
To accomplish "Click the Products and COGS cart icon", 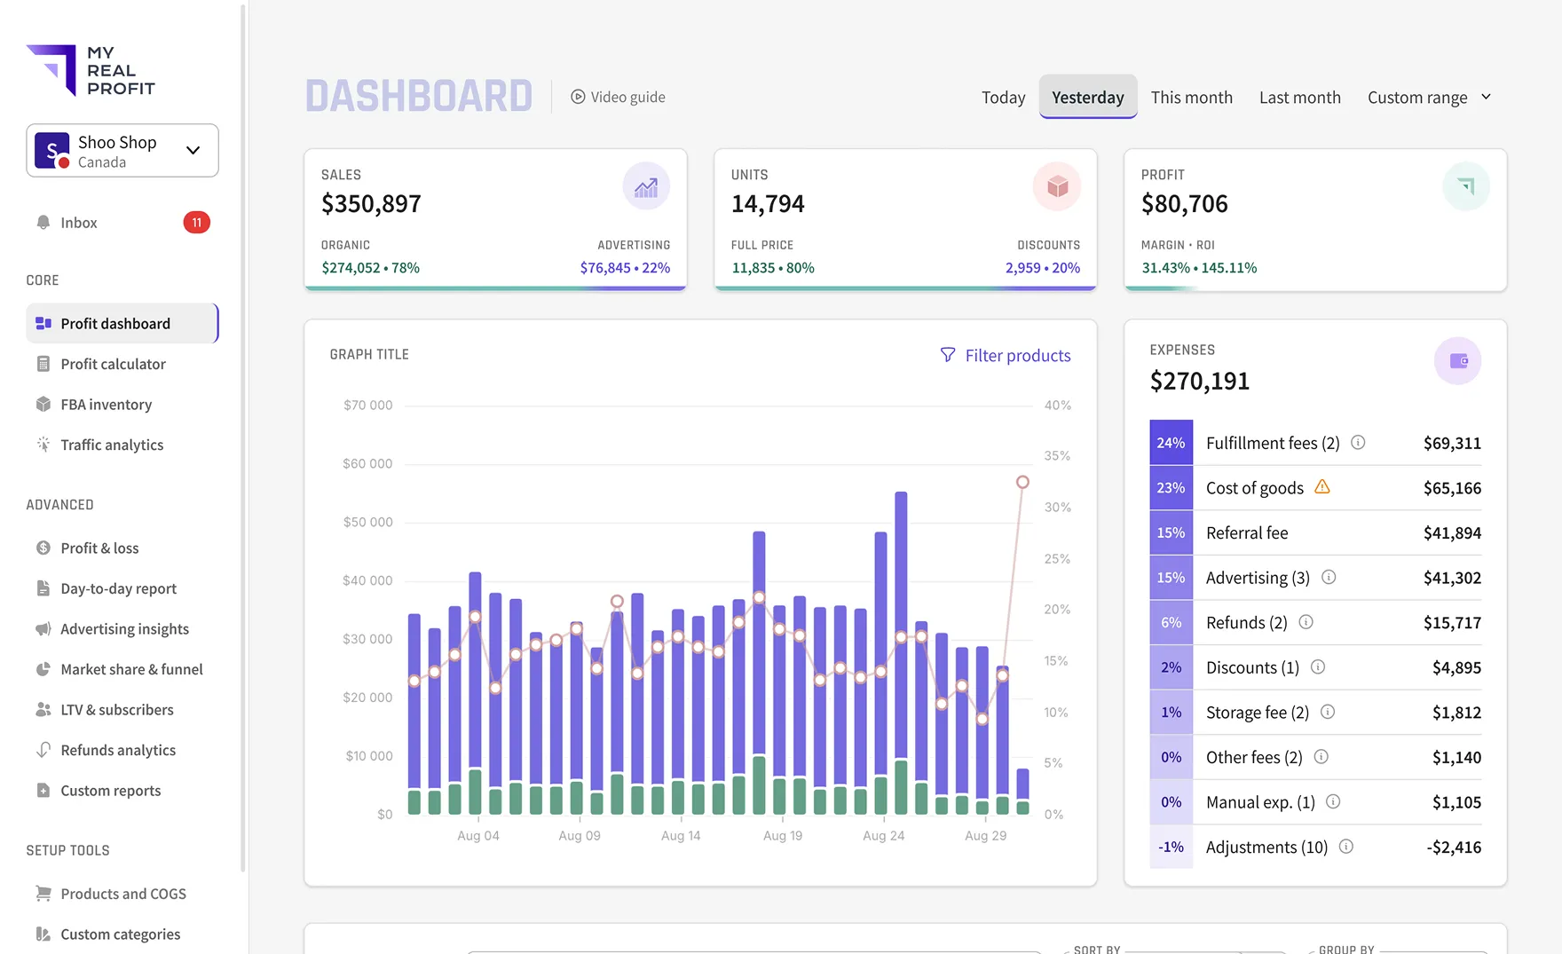I will (43, 894).
